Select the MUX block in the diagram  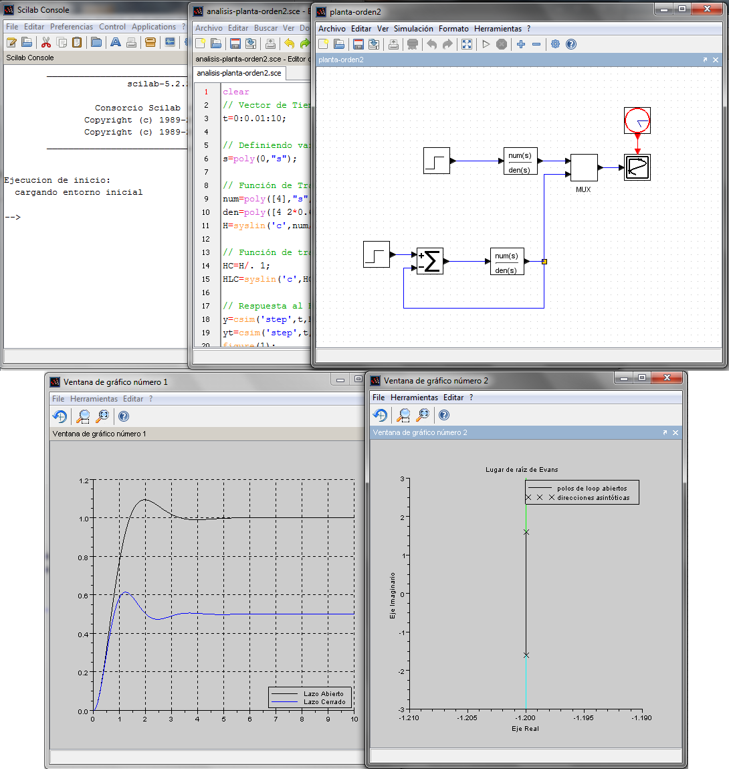tap(584, 168)
